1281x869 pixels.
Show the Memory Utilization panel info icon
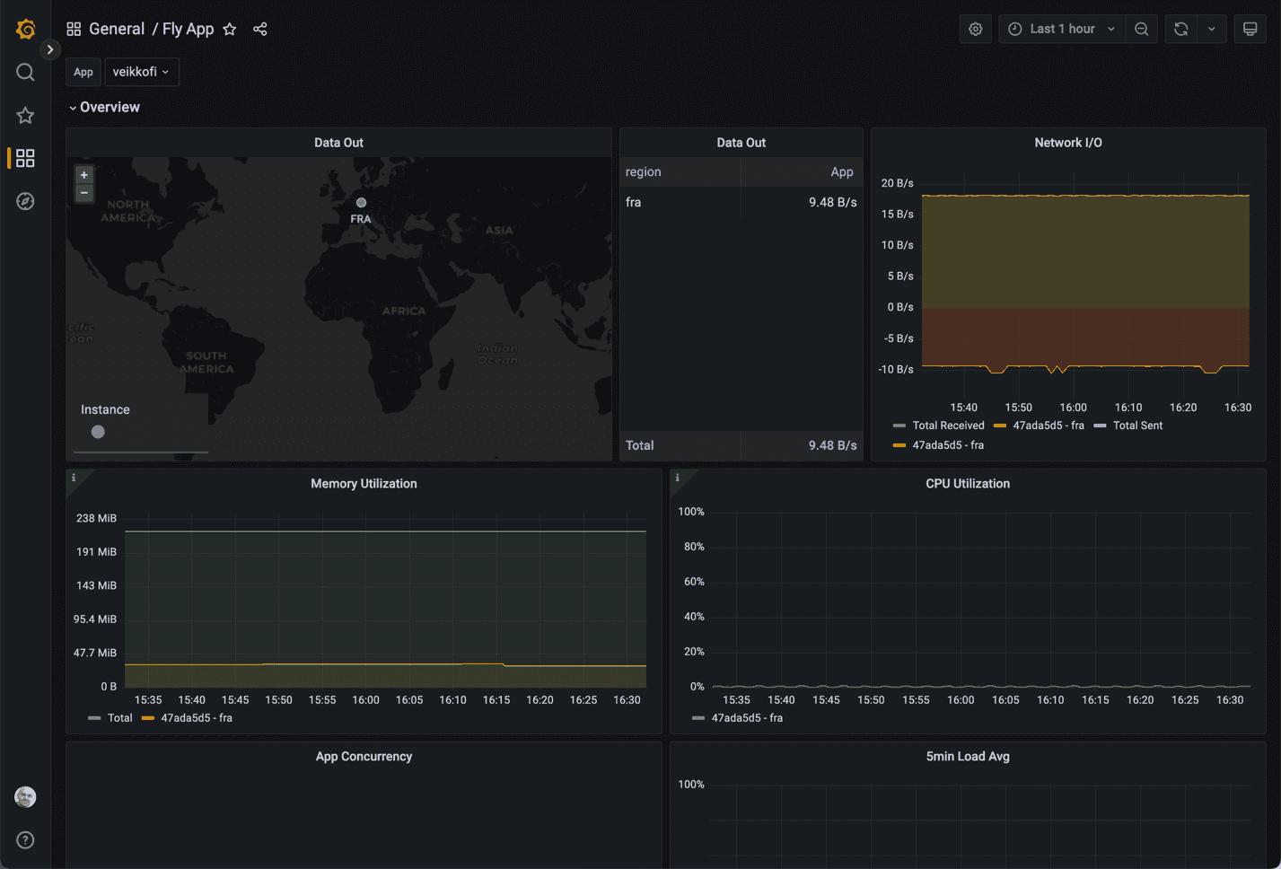point(74,478)
